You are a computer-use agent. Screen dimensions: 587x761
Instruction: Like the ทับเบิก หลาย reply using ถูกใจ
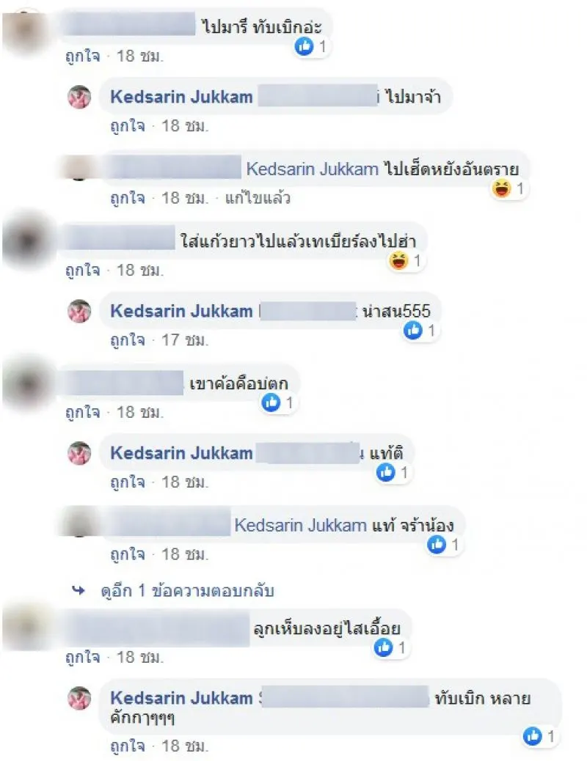pos(128,746)
